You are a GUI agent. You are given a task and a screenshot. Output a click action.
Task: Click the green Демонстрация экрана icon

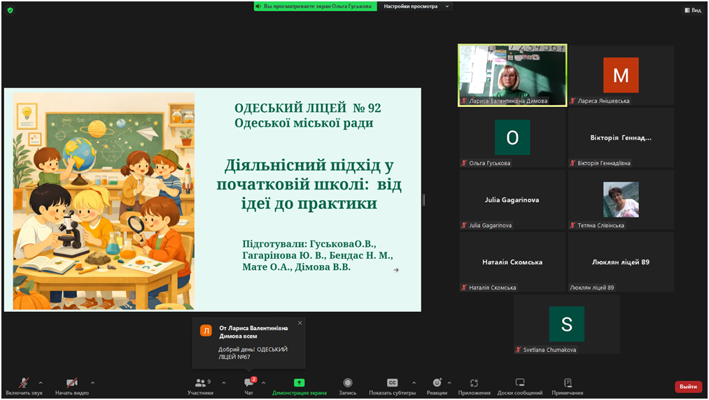point(299,383)
